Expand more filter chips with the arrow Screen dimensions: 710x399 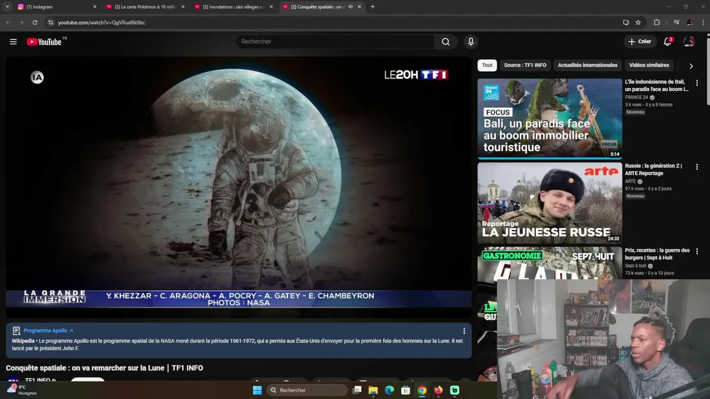point(691,66)
